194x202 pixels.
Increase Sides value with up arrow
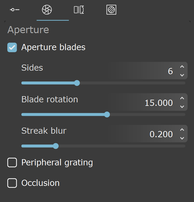click(182, 67)
